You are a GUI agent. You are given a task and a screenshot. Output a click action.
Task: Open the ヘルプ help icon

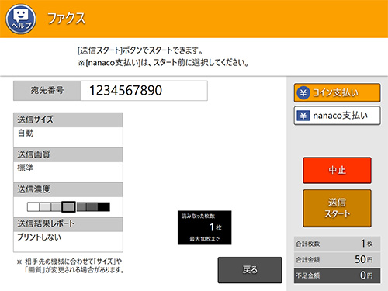click(21, 19)
